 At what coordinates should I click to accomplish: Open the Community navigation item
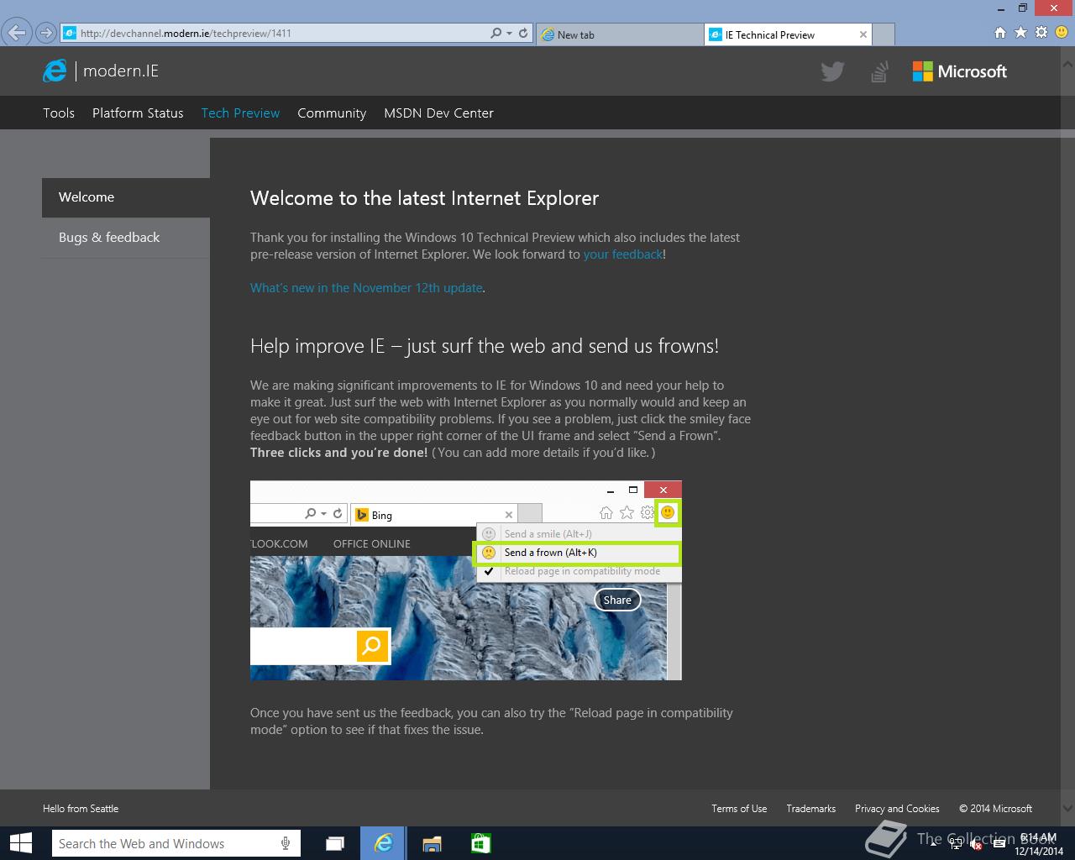(332, 113)
